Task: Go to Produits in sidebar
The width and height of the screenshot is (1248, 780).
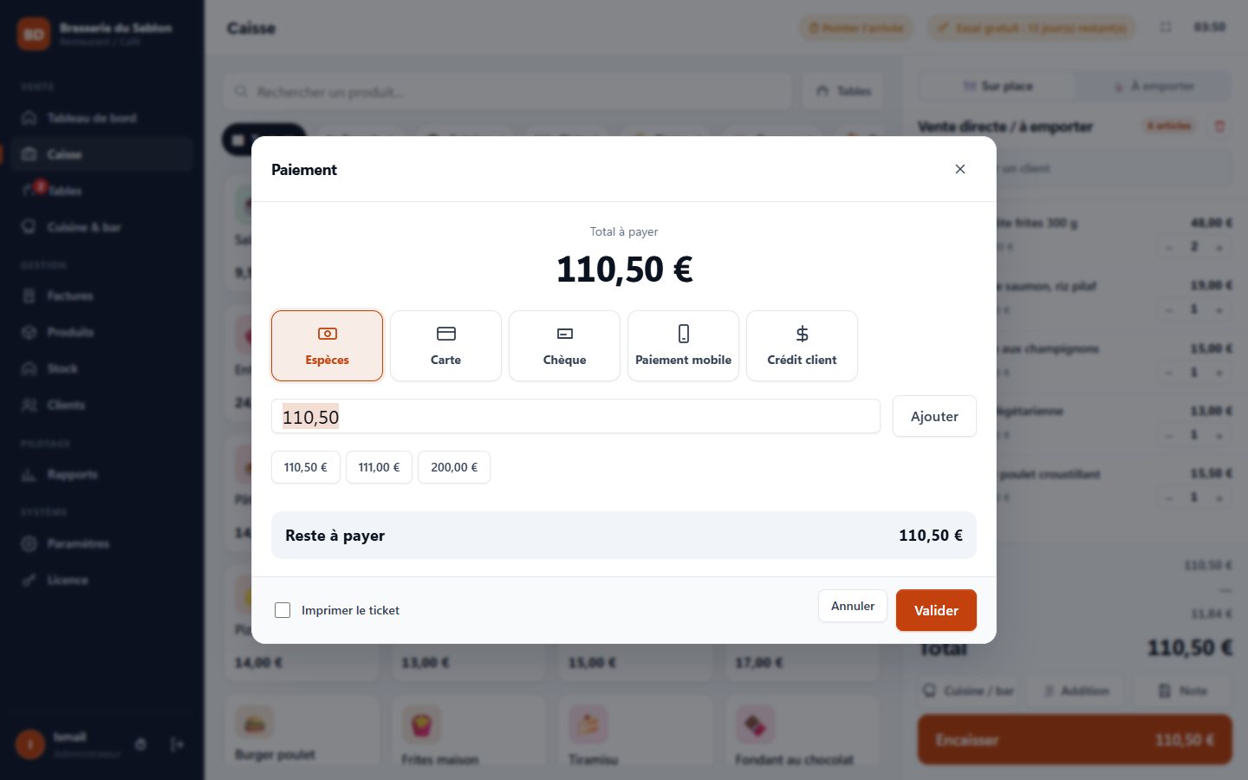Action: tap(102, 332)
